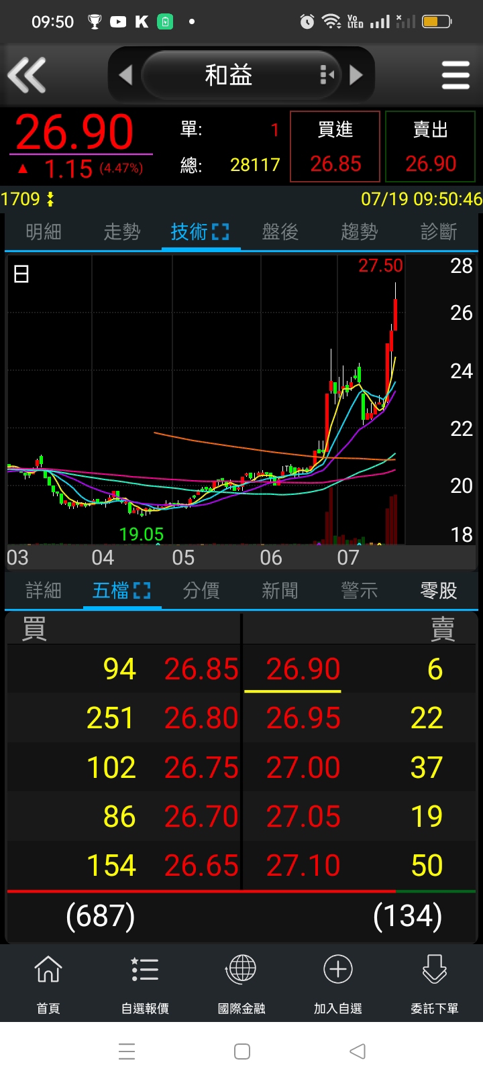
Task: Toggle the 日 chart period box
Action: (21, 274)
